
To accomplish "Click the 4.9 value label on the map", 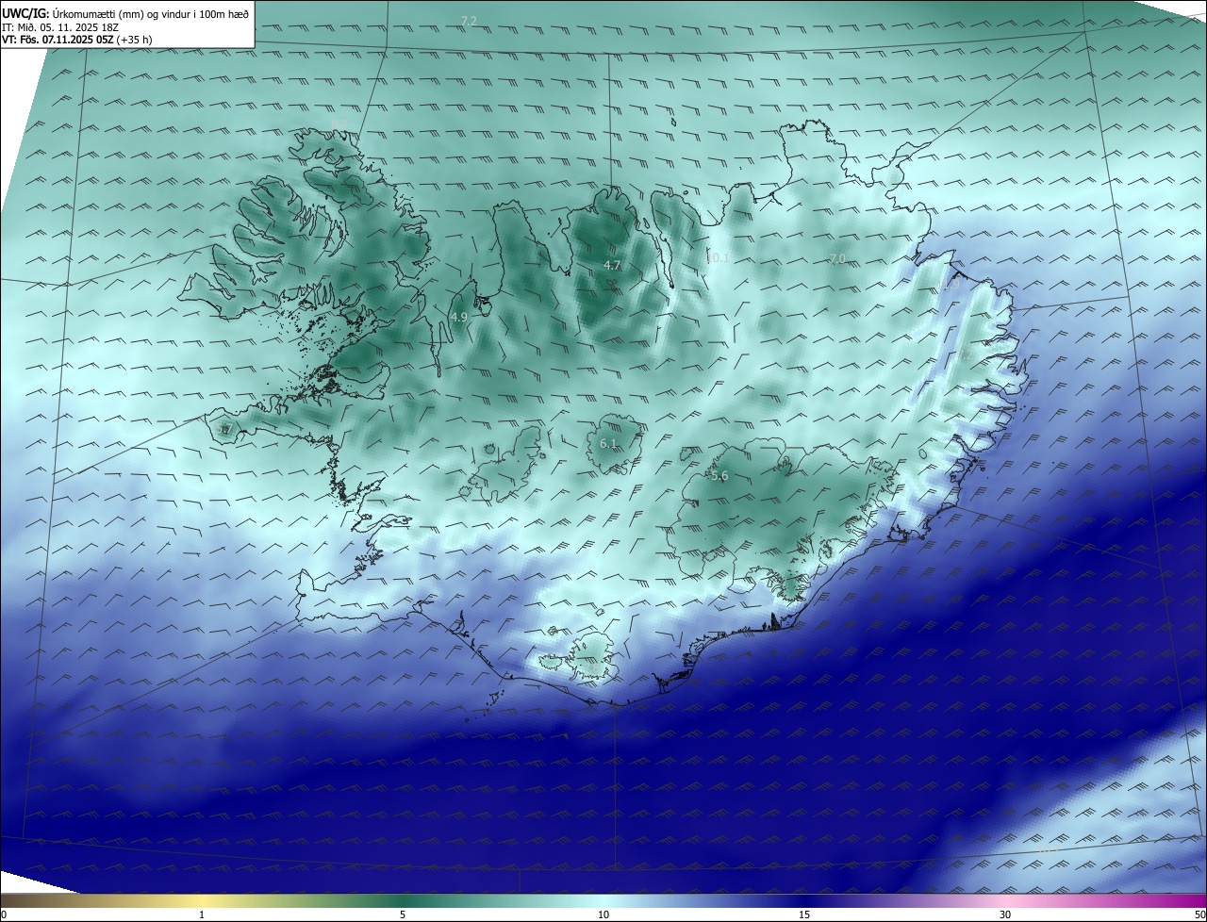I will coord(459,318).
